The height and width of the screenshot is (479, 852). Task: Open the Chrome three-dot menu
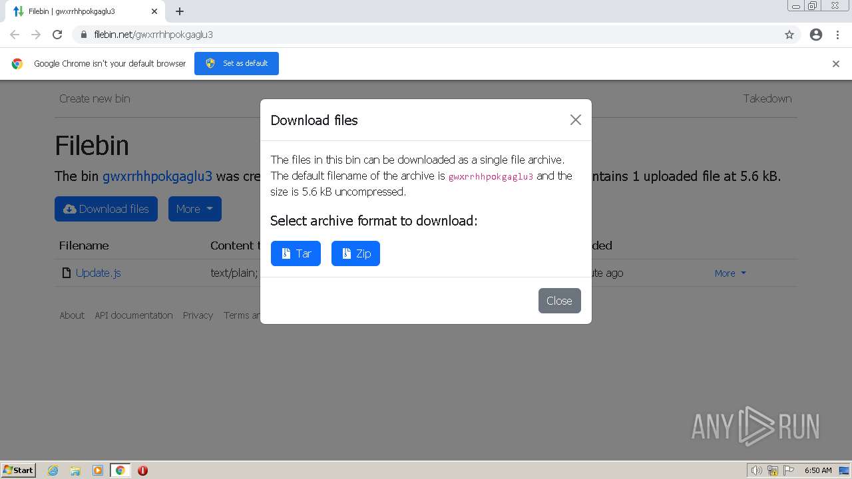point(838,35)
